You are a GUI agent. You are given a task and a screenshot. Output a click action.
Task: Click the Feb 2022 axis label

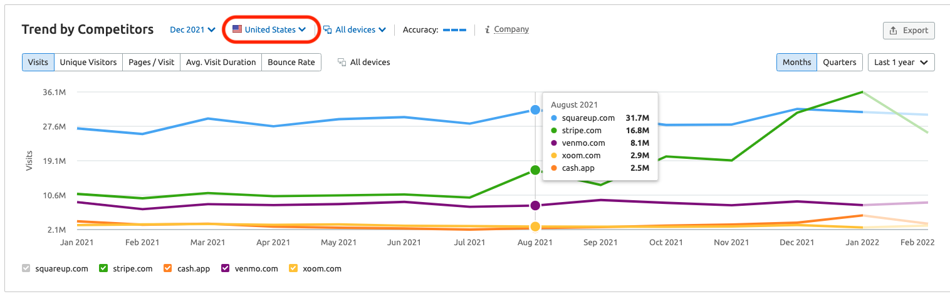pos(917,242)
